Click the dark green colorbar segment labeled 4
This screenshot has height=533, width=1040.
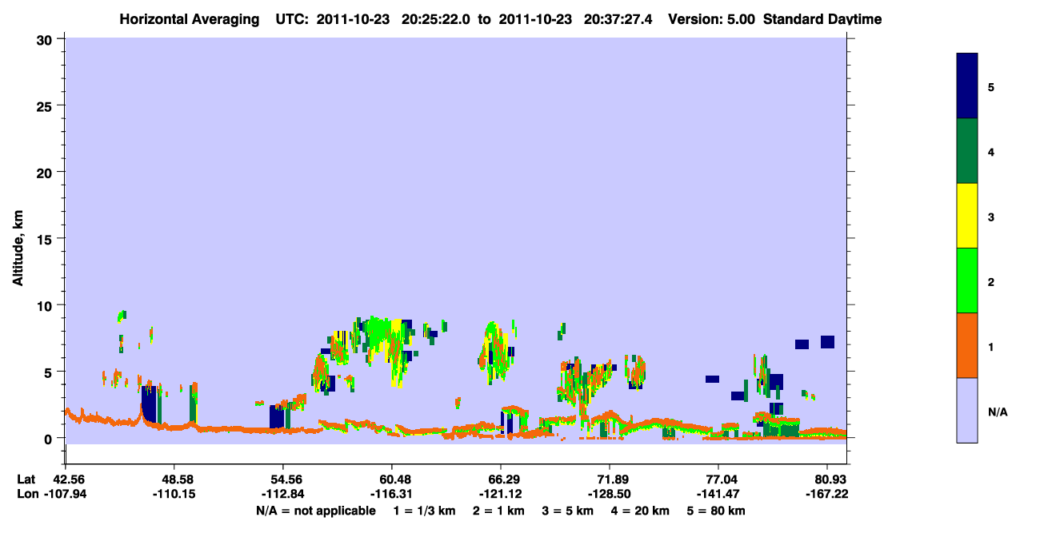click(x=967, y=151)
